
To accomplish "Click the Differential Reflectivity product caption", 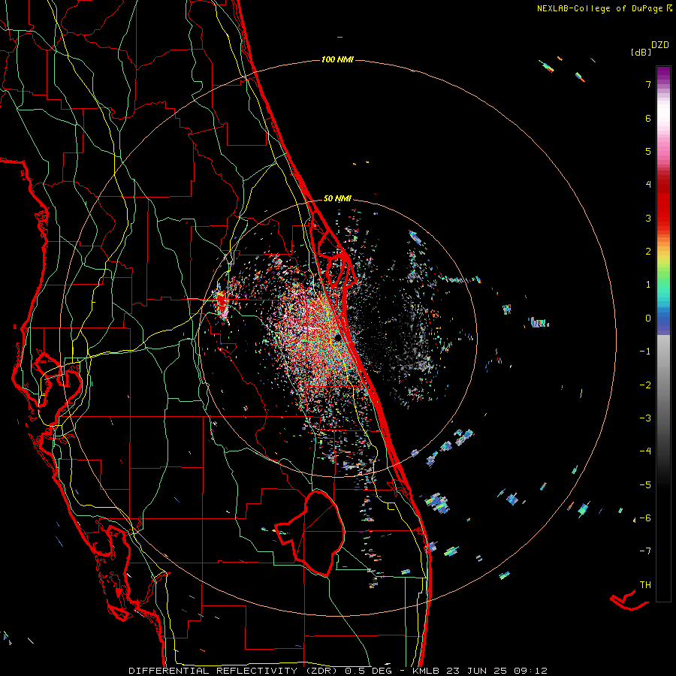I will coord(338,671).
